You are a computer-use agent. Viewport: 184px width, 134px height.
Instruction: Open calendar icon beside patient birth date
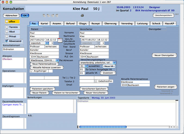click(60, 40)
